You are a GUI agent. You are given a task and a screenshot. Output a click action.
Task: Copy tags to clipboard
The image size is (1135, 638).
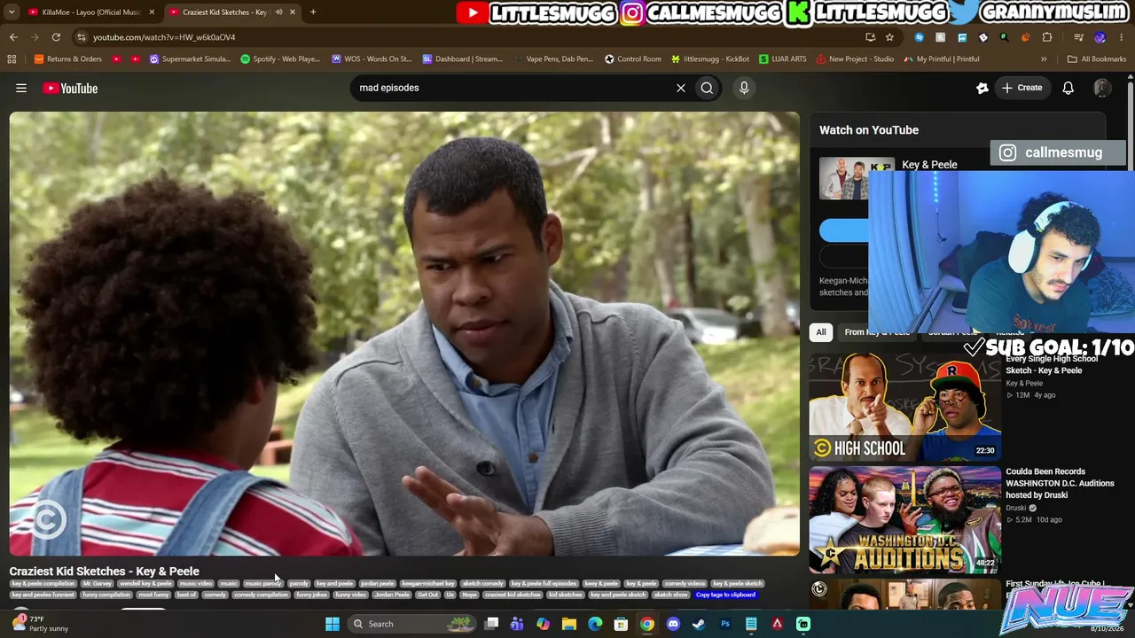click(726, 595)
